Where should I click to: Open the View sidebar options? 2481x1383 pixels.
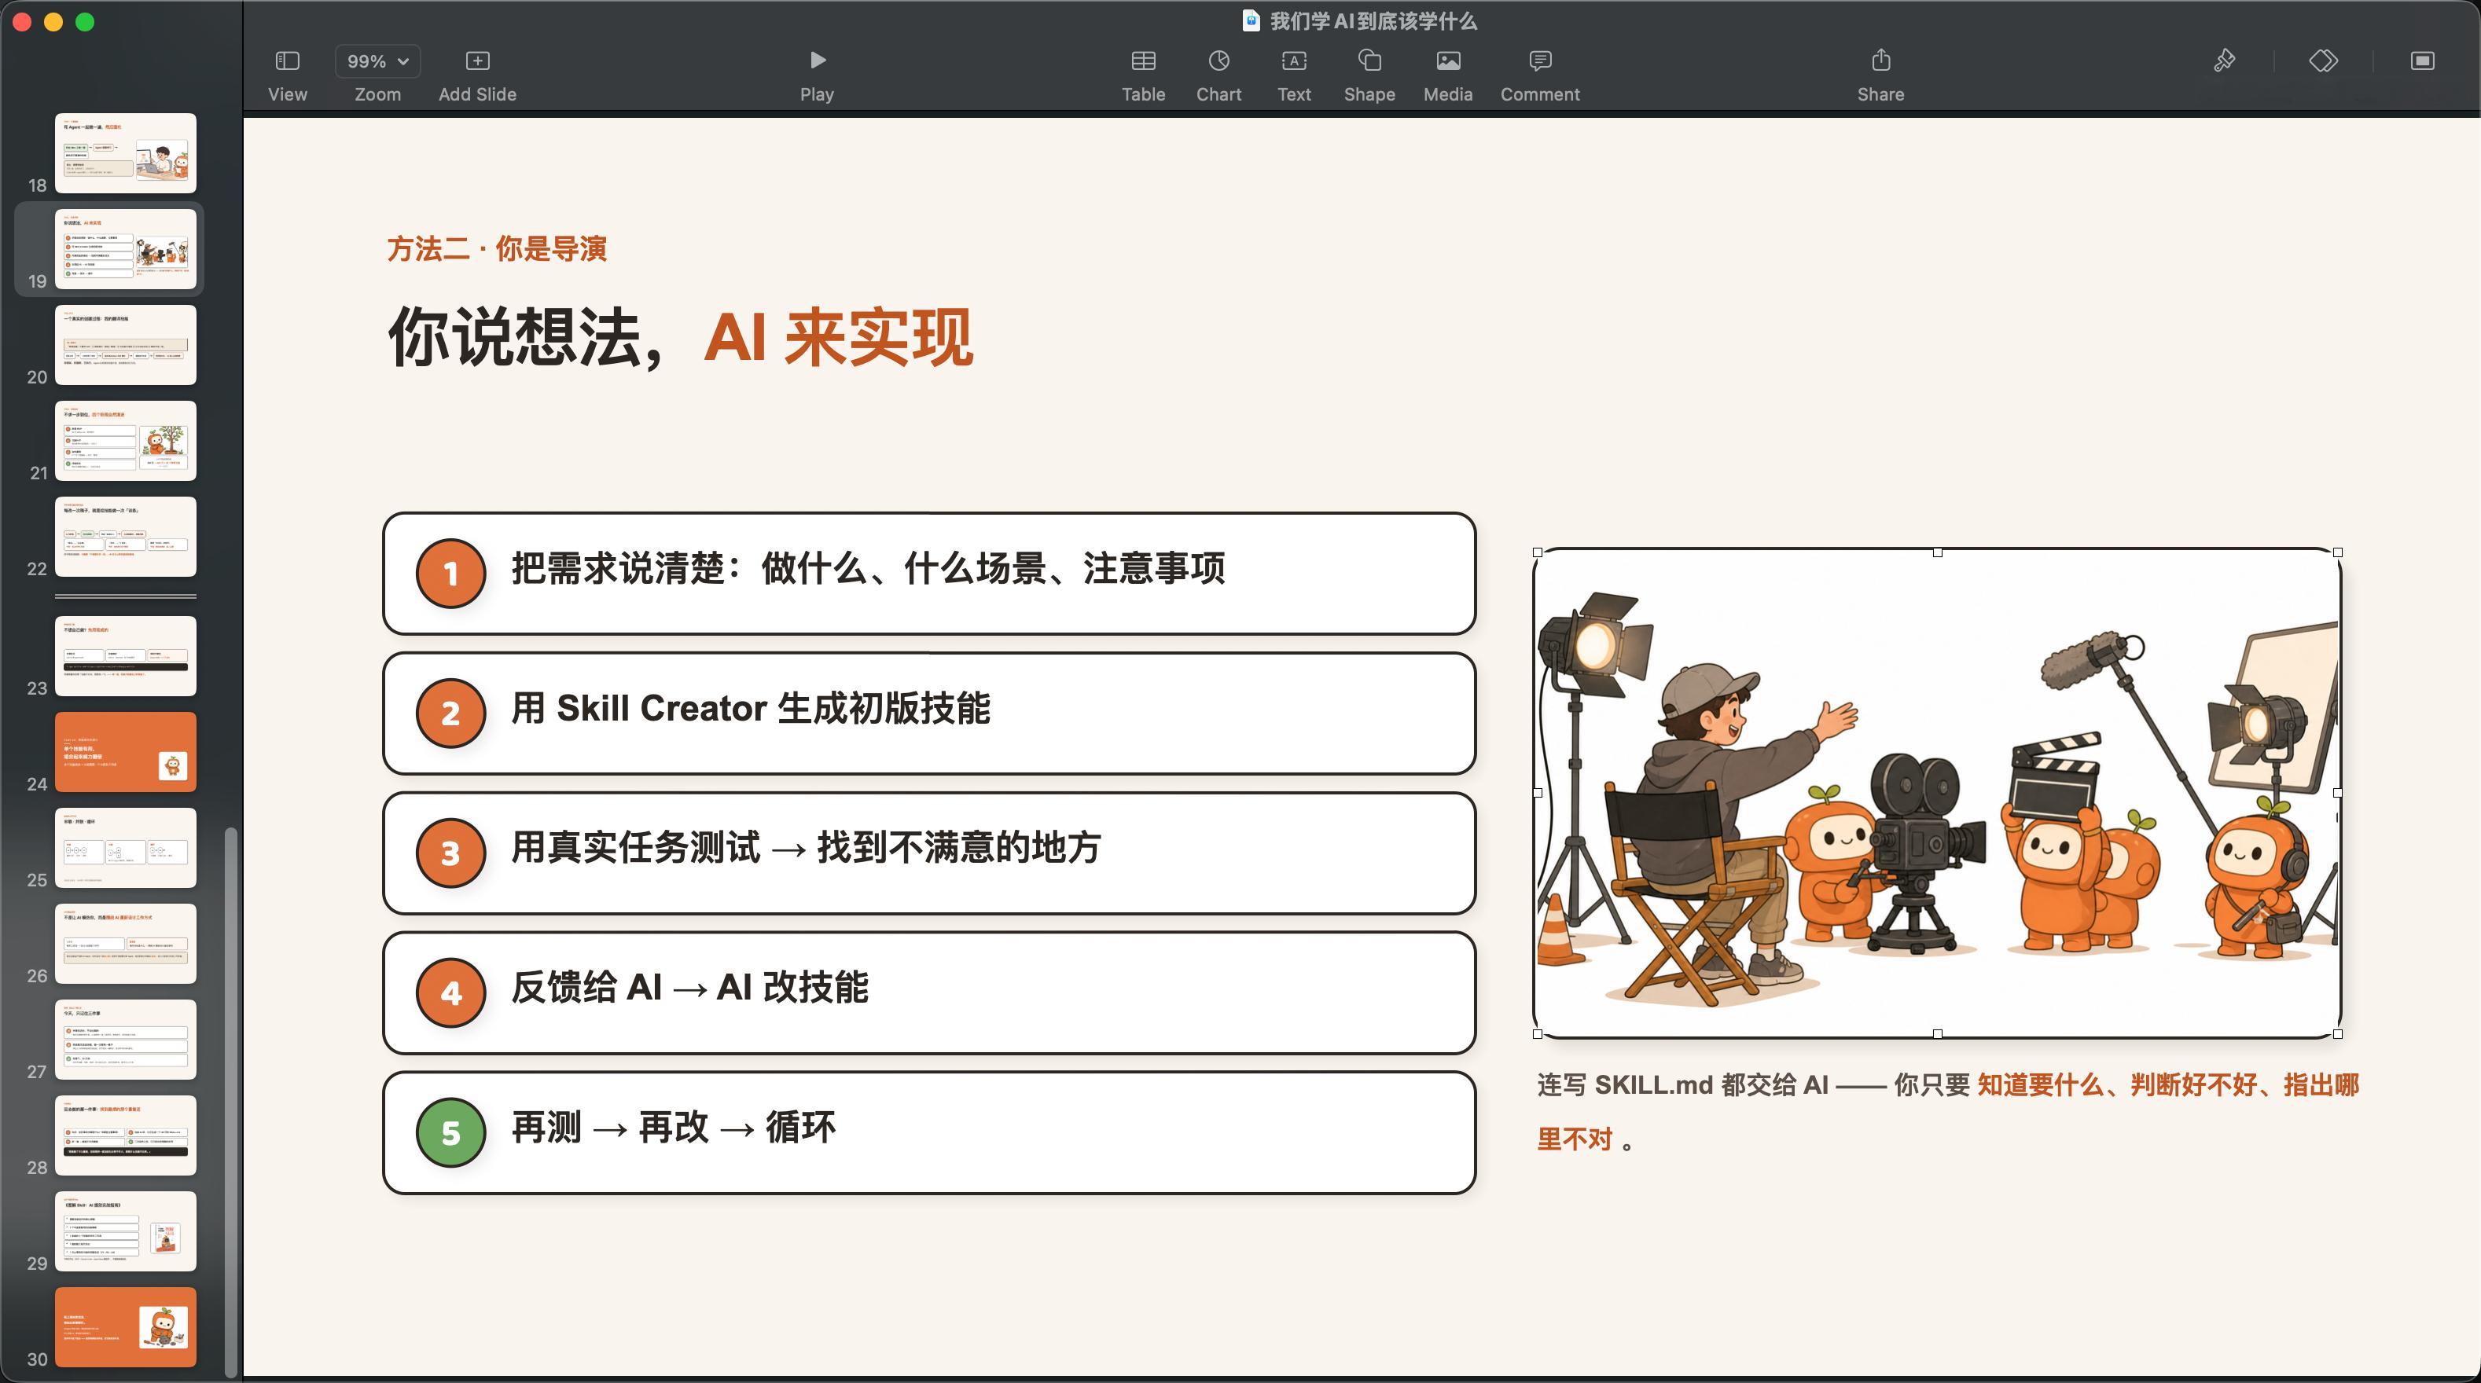coord(287,75)
